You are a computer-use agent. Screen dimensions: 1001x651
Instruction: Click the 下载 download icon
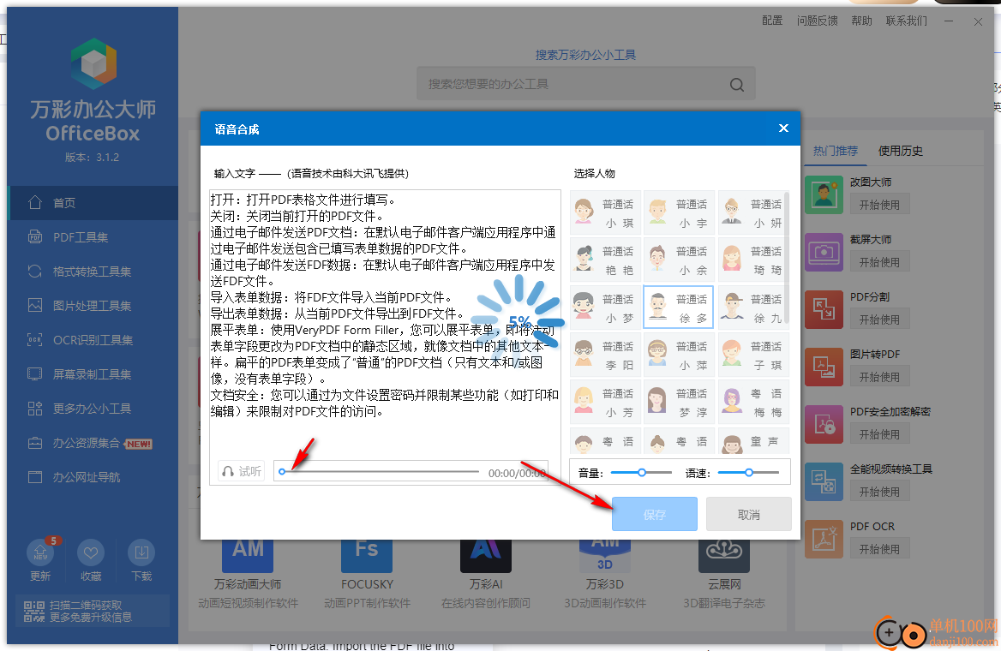point(141,552)
